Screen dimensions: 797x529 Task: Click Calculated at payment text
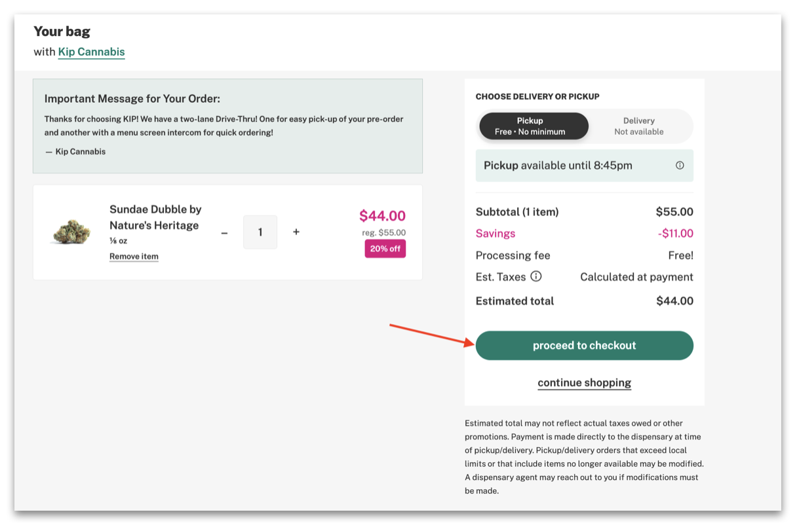(636, 277)
